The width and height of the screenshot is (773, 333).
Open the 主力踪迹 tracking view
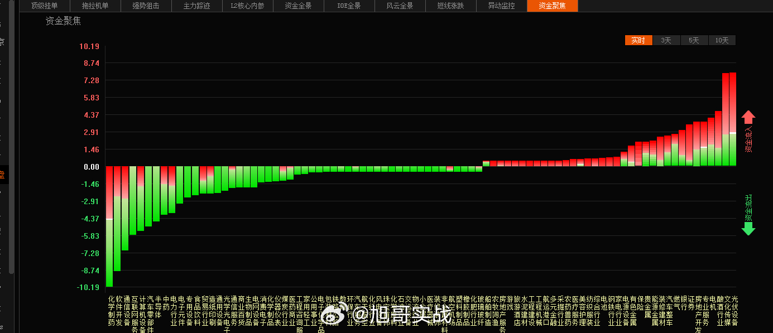[x=196, y=6]
